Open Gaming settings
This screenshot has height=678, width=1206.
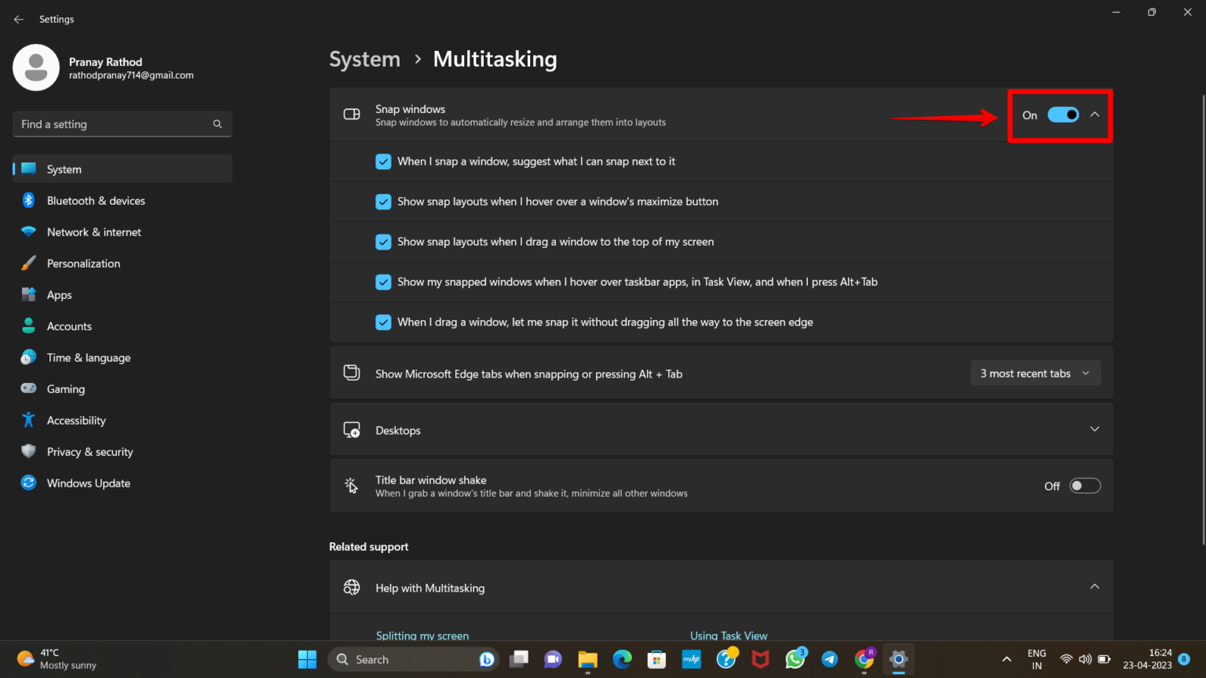(x=65, y=388)
